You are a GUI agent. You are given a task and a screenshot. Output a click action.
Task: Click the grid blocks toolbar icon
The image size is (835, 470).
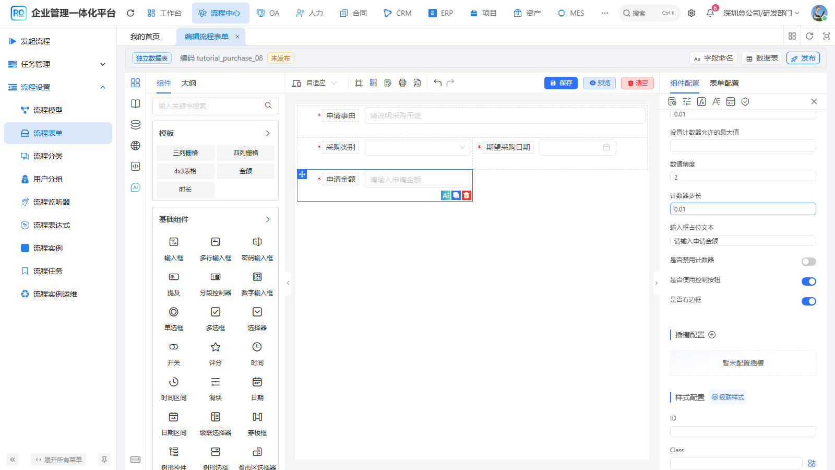point(373,83)
